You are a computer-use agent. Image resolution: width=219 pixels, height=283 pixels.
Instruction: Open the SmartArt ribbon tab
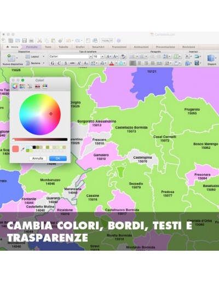[x=98, y=47]
